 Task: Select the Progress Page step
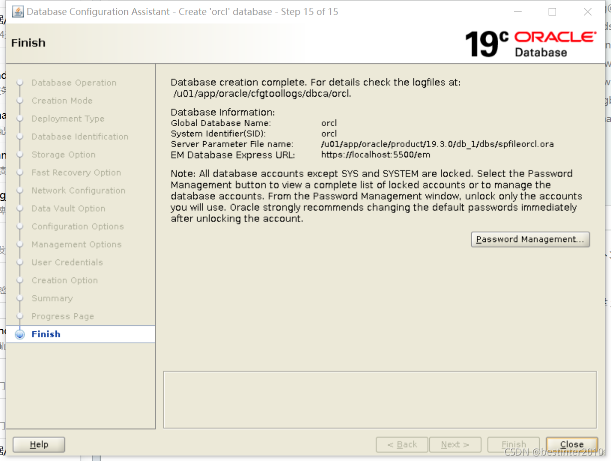pyautogui.click(x=63, y=316)
